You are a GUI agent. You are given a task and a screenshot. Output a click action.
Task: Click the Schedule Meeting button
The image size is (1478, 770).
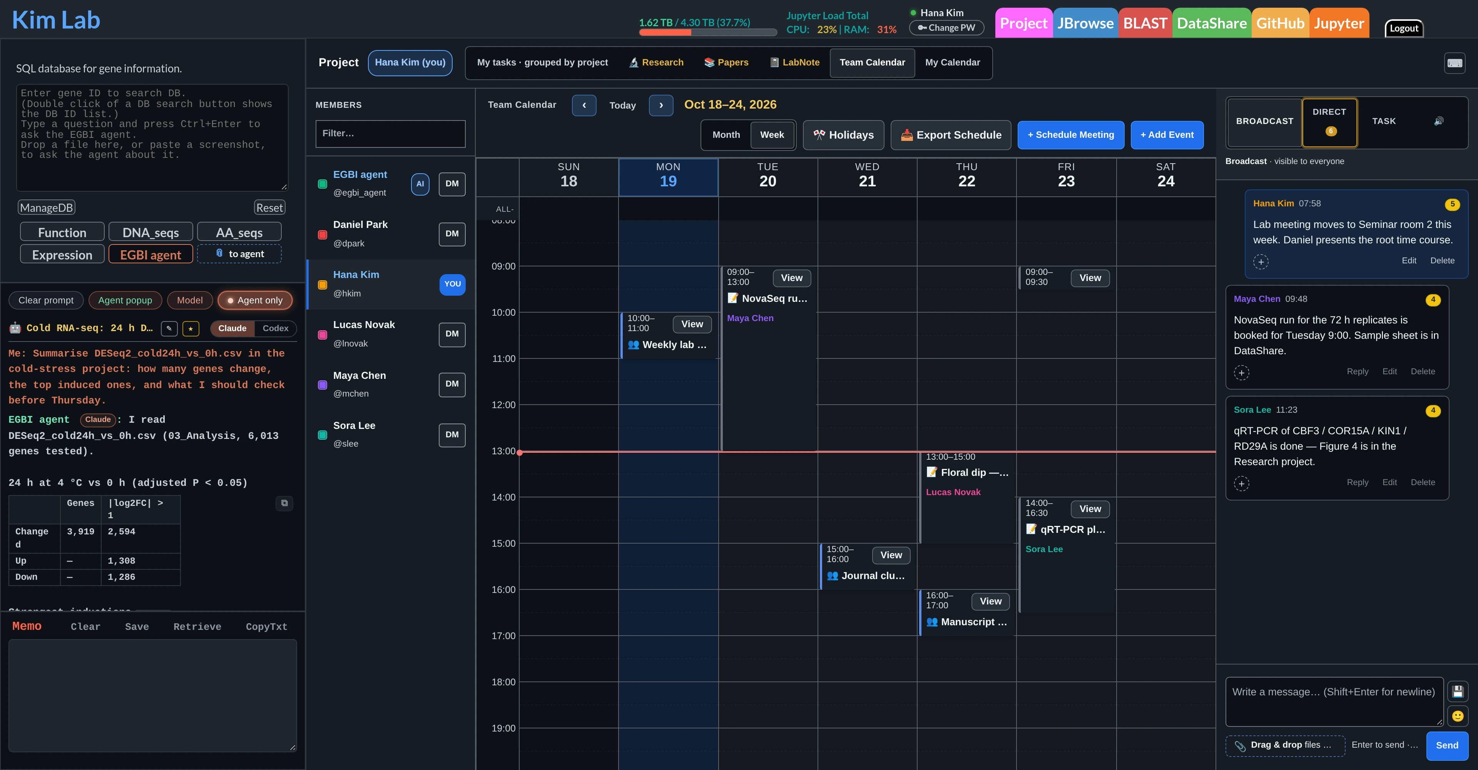tap(1071, 135)
